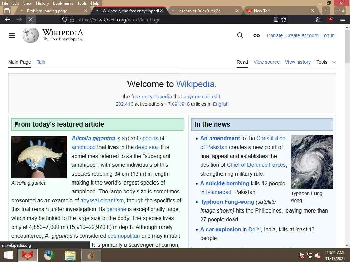
Task: Click the tracking protection shield icon
Action: tap(65, 19)
